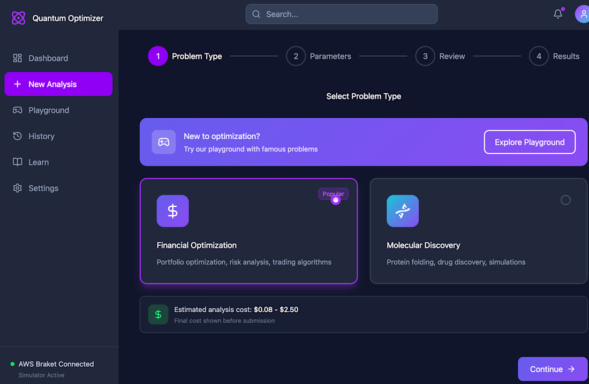Click 'Protein folding, drug discovery, simulations' text
The width and height of the screenshot is (589, 384).
pos(456,262)
